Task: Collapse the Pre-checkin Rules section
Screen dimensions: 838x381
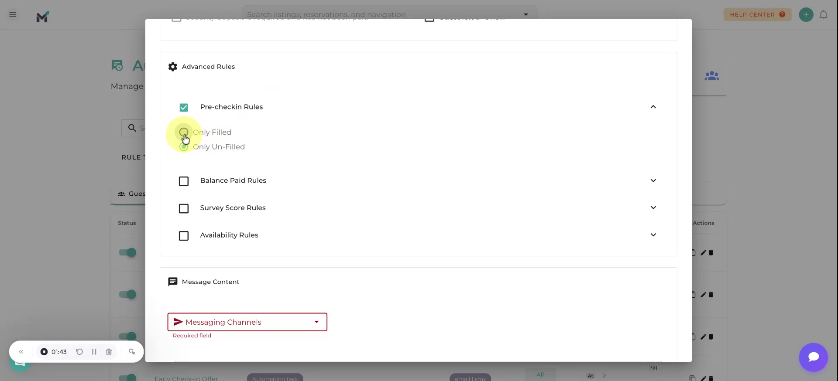Action: (x=653, y=107)
